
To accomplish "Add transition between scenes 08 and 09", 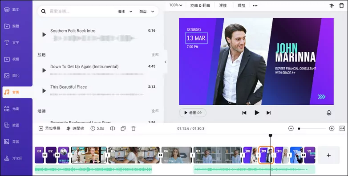I will (259, 155).
